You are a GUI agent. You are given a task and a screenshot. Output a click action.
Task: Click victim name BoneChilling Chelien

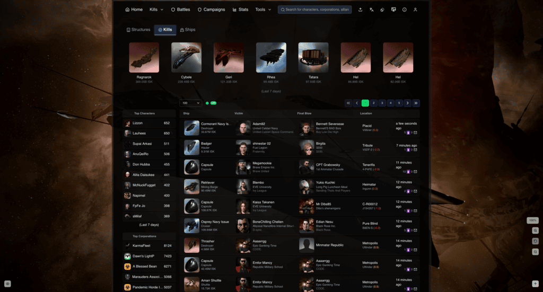pos(268,222)
